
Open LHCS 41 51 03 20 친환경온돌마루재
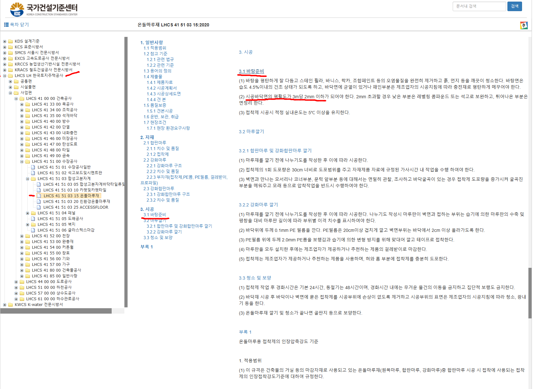point(76,202)
